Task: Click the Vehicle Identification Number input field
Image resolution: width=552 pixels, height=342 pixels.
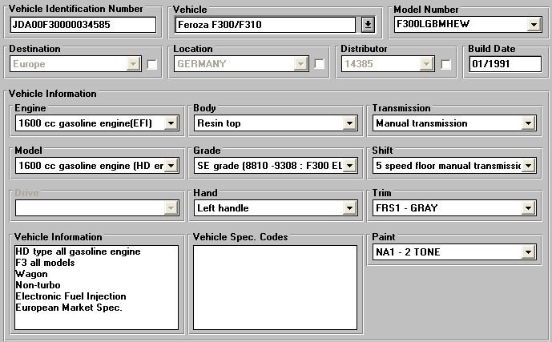Action: 83,25
